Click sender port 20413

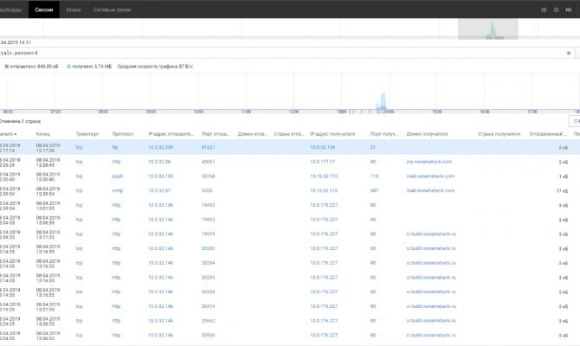tap(208, 306)
